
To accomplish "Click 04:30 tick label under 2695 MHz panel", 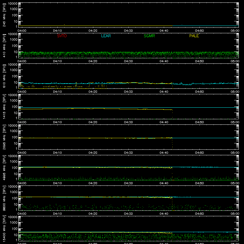I will coord(128,153).
